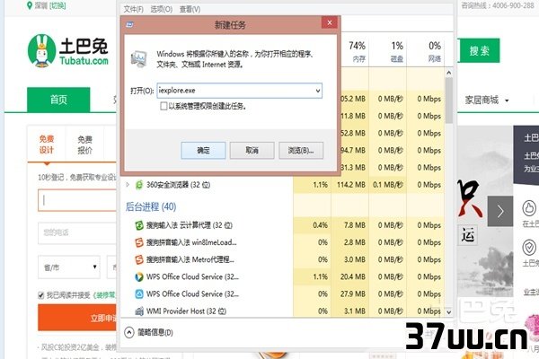
Task: Click the 搜狗拼音输入法 Metro代理程 process icon
Action: point(139,259)
